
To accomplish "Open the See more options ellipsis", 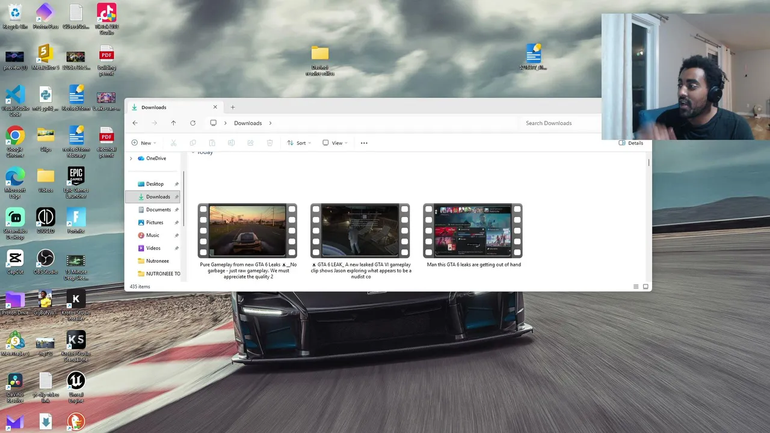I will pos(364,143).
